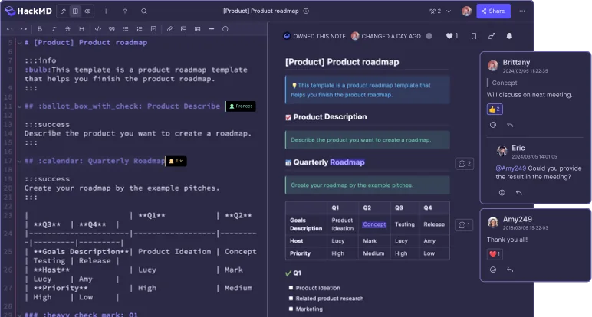Image resolution: width=592 pixels, height=317 pixels.
Task: Click Eric collaborator cursor label in editor
Action: 176,161
